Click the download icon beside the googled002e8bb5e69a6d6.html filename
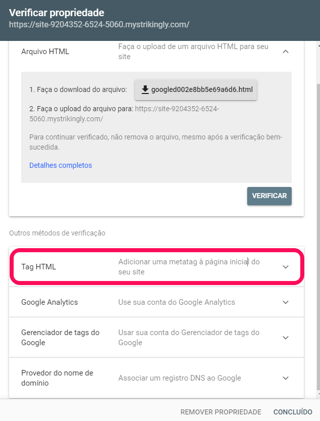The height and width of the screenshot is (421, 320). [x=145, y=89]
